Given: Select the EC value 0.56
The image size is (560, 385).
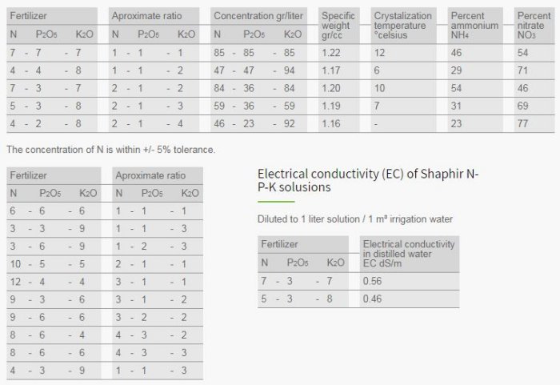Looking at the screenshot, I should tap(372, 281).
